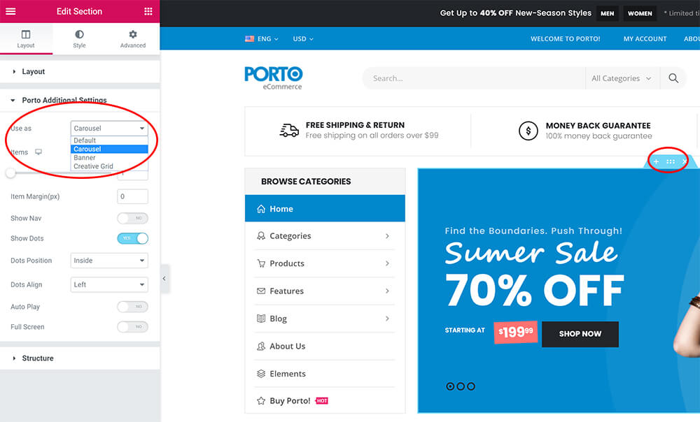Collapse the Elementor panel arrow

pos(164,278)
